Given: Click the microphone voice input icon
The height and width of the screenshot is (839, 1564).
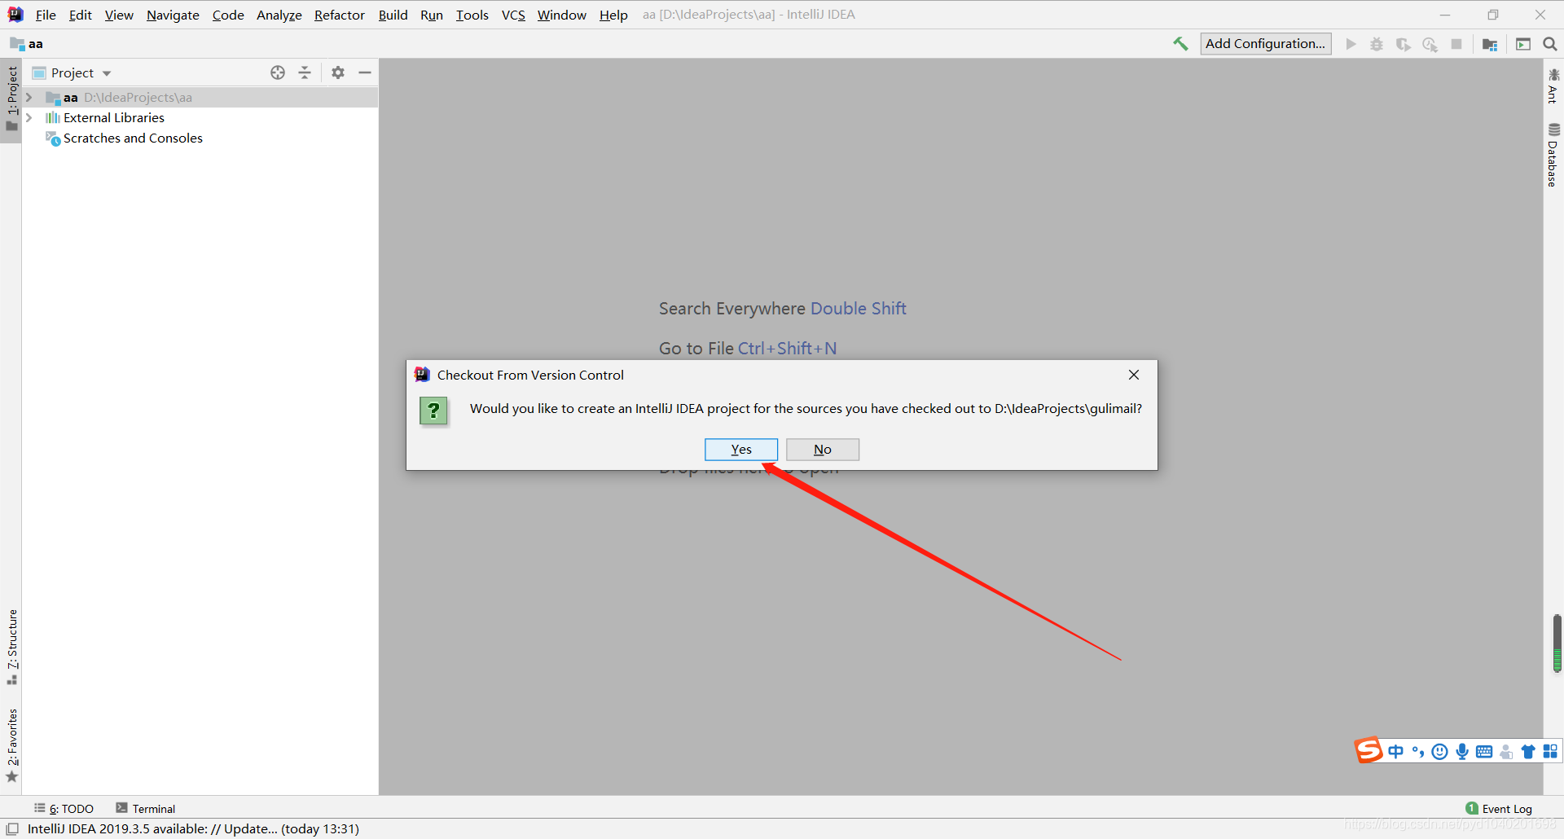Looking at the screenshot, I should pos(1462,751).
